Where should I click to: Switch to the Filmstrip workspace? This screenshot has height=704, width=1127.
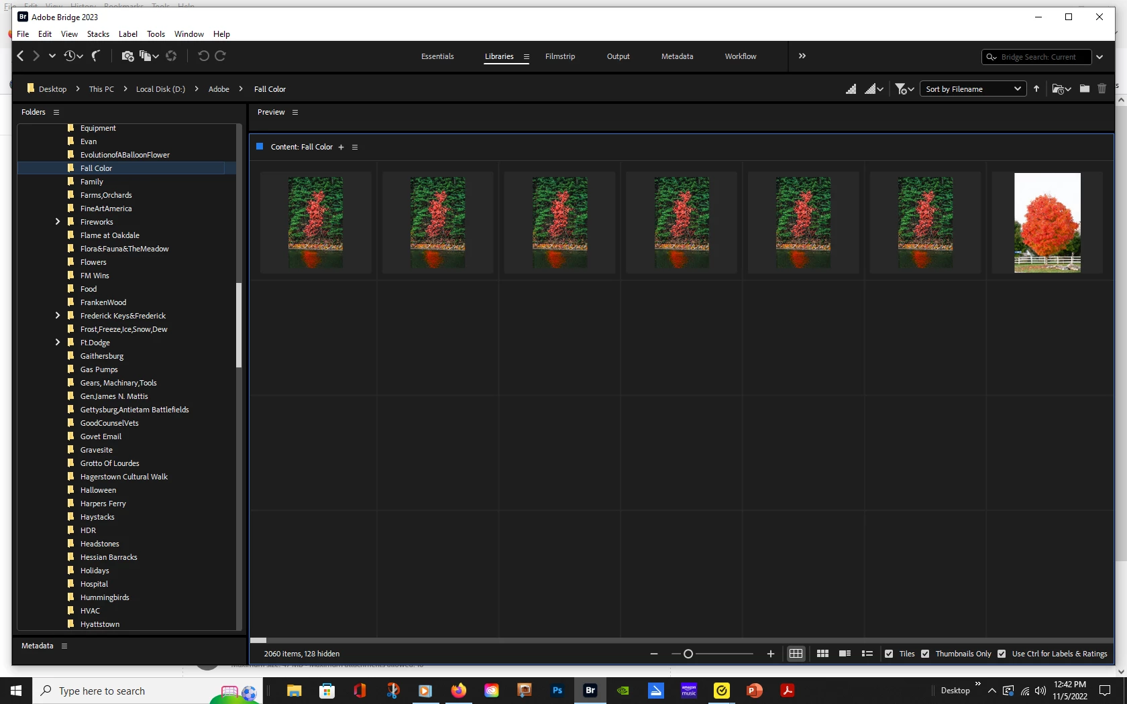[x=560, y=57]
